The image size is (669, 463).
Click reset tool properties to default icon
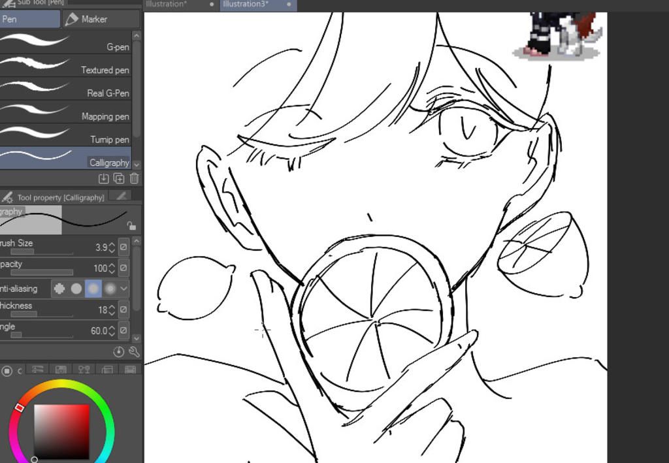point(119,352)
